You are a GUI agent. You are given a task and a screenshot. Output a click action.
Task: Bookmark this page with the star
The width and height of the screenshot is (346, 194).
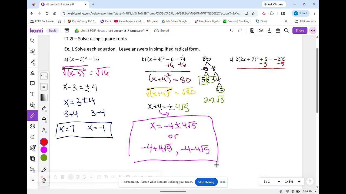tap(253, 13)
